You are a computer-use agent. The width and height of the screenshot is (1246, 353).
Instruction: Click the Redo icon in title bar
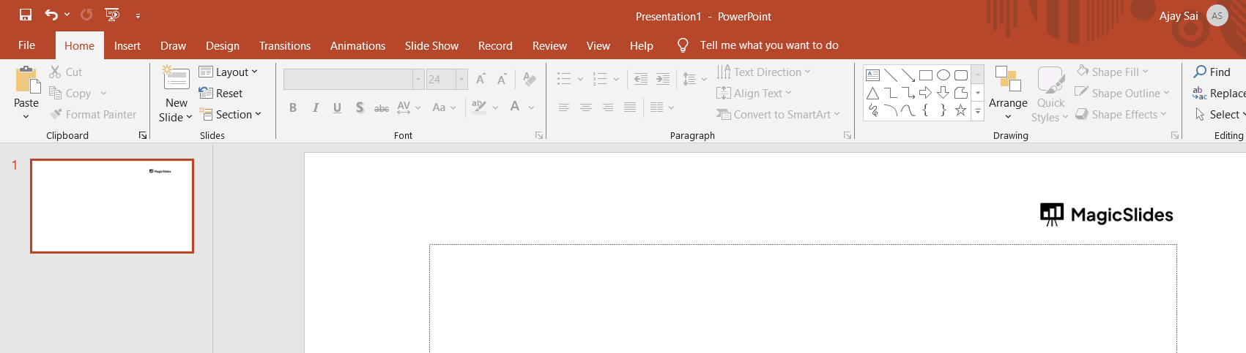(x=86, y=15)
